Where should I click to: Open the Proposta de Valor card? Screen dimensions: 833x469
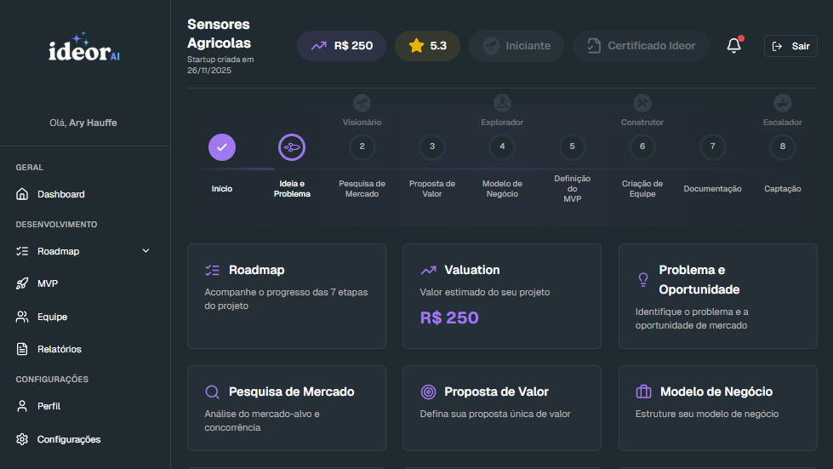502,409
